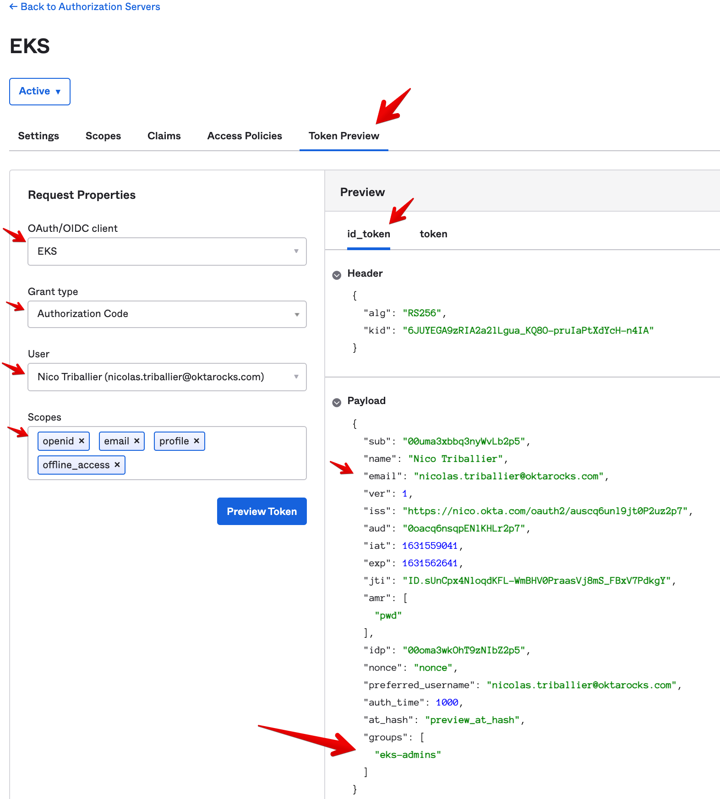The image size is (720, 799).
Task: Show the token preview tab
Action: click(x=433, y=234)
